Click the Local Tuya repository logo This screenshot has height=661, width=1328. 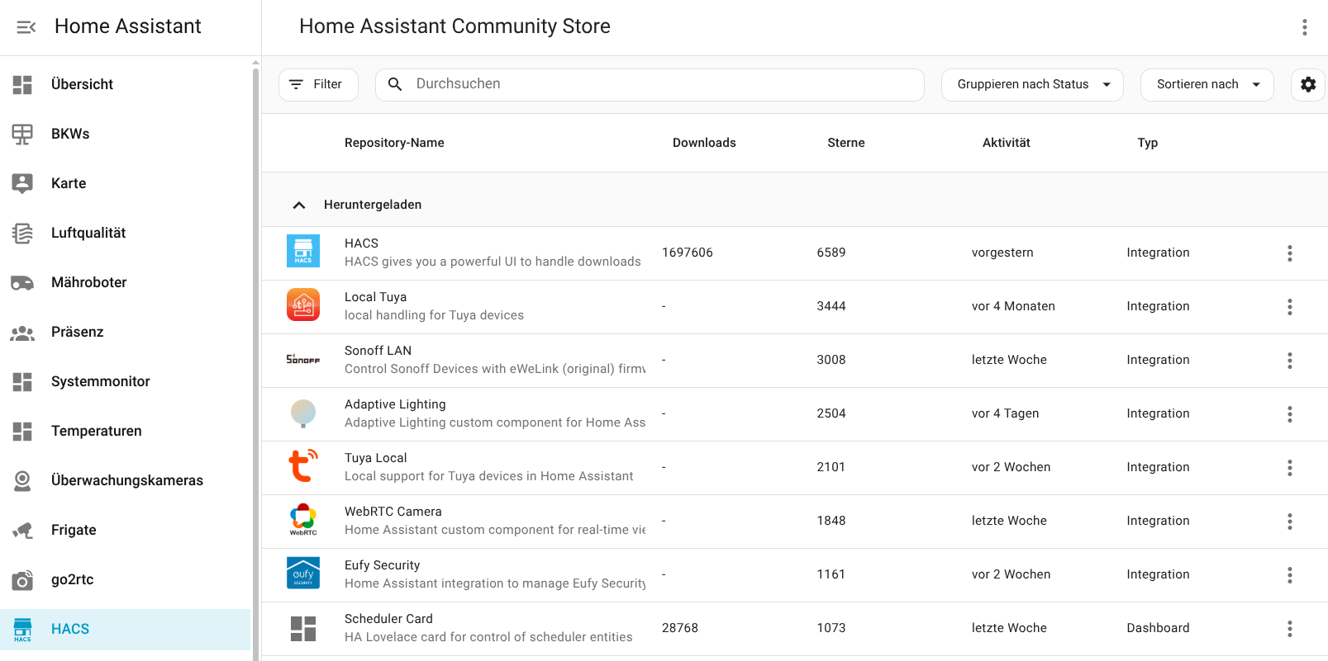pos(303,305)
